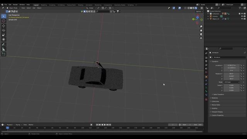Open the timeline Keying menu
Viewport: 247px width, 139px height.
[x=19, y=125]
